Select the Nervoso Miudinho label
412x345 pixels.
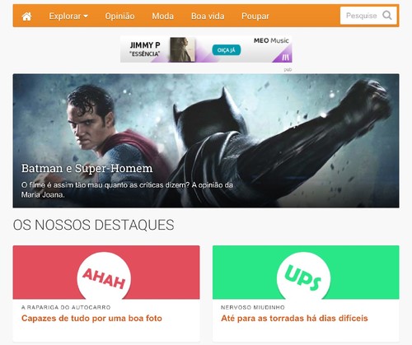[253, 307]
